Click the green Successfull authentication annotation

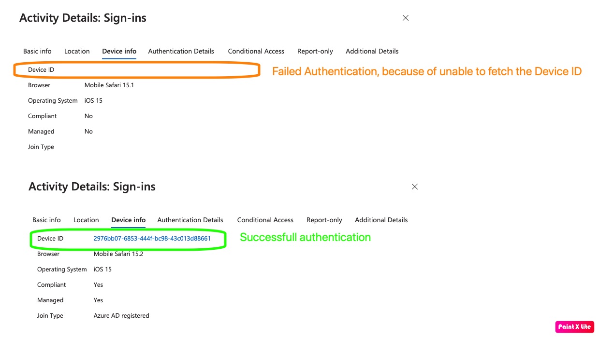pyautogui.click(x=305, y=237)
